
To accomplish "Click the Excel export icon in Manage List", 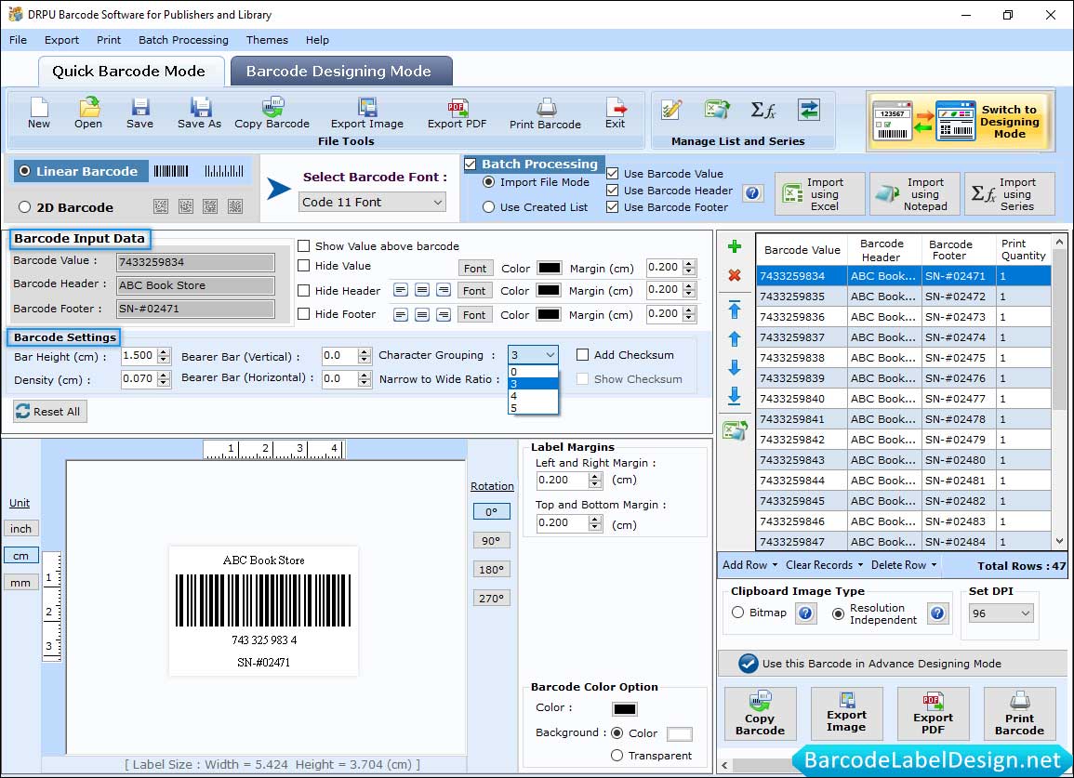I will (x=716, y=110).
